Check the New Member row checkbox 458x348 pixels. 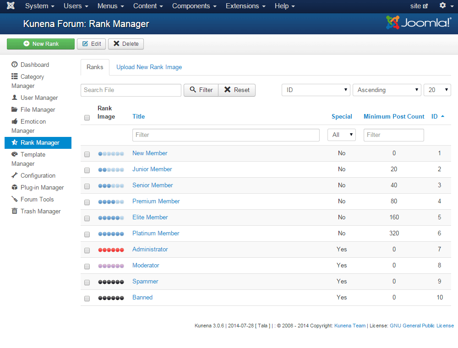pyautogui.click(x=87, y=154)
